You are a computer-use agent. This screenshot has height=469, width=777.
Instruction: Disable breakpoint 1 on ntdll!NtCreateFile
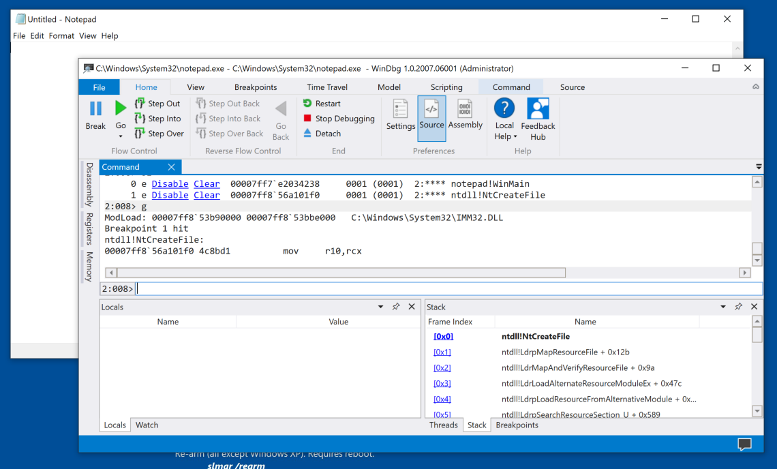170,195
